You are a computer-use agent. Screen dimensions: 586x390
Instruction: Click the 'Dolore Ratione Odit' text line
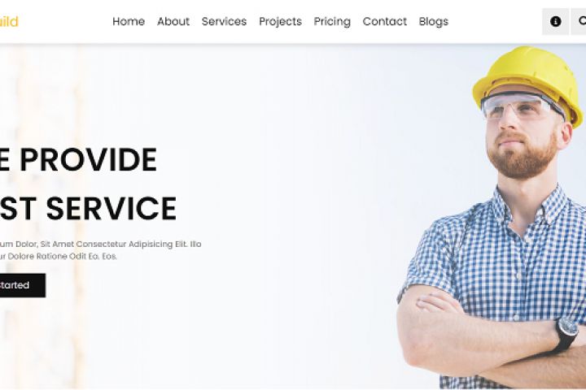(x=59, y=257)
